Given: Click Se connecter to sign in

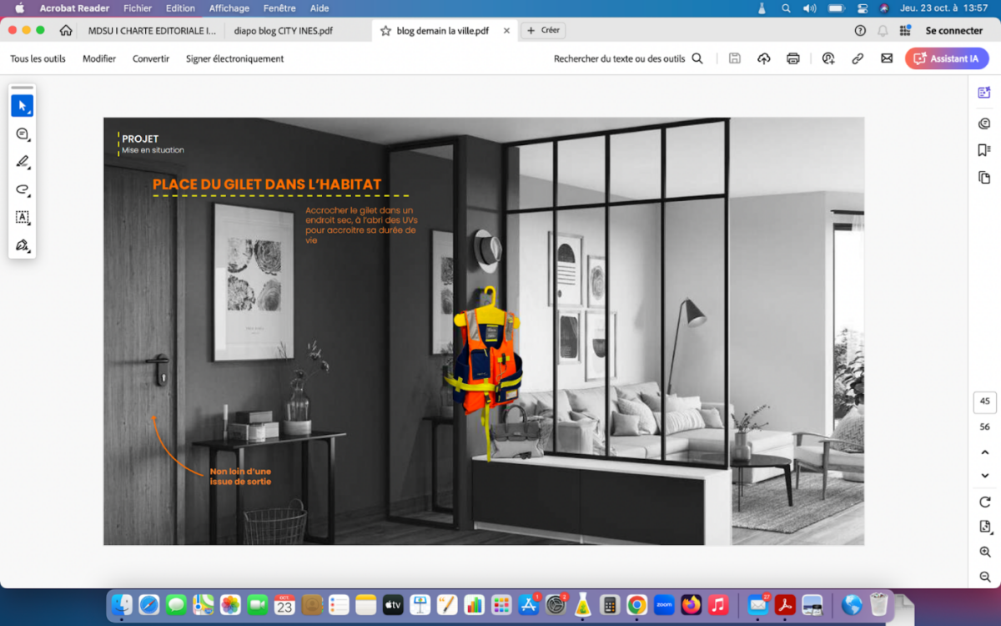Looking at the screenshot, I should pyautogui.click(x=953, y=31).
